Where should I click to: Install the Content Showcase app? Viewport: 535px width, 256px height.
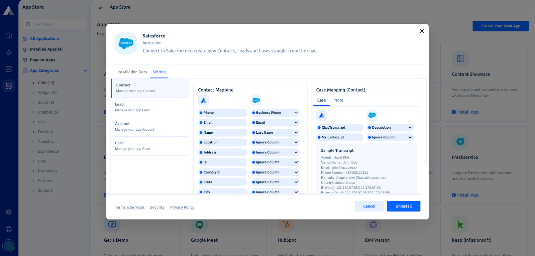point(465,112)
